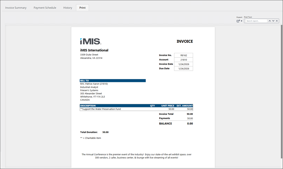Open the Payment Schedule tab

(45, 8)
